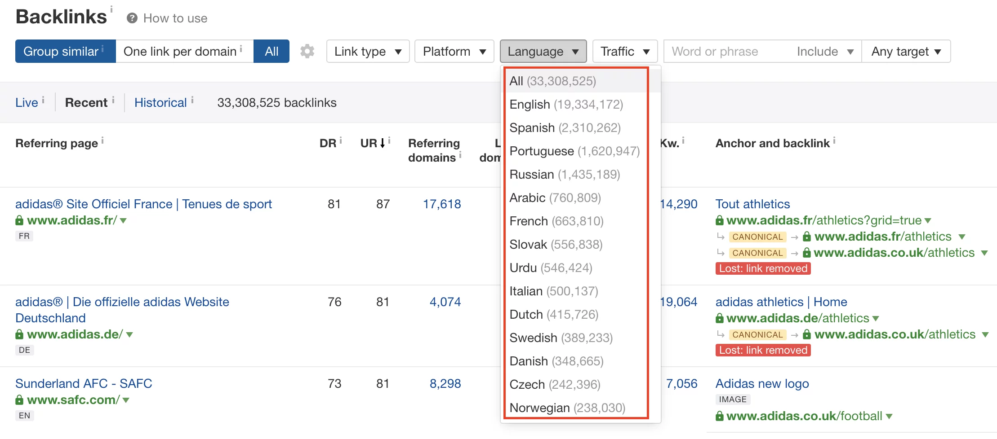Click the padlock icon beside www.adidas.fr
Screen dimensions: 997x439
point(20,220)
